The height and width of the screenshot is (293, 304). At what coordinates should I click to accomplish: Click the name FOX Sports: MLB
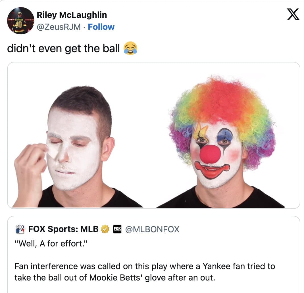coord(63,229)
